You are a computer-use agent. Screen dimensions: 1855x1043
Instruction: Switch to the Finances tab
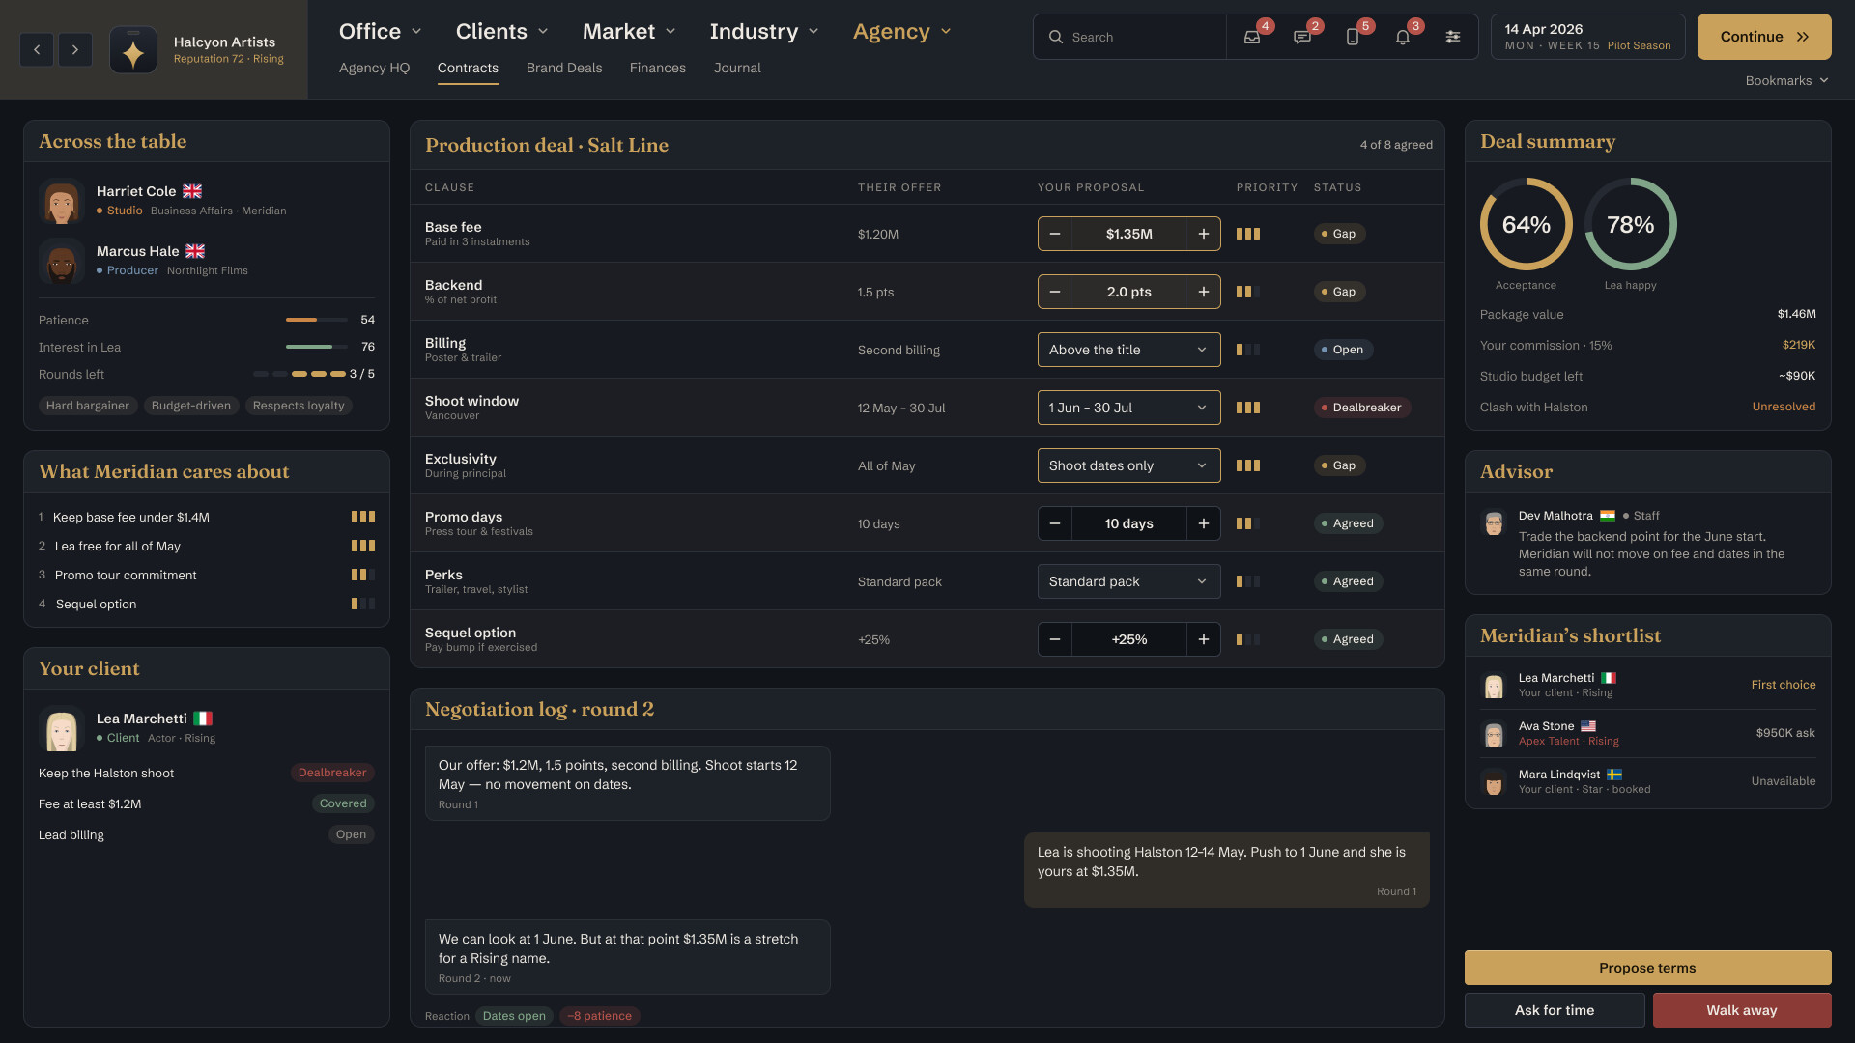pos(658,68)
